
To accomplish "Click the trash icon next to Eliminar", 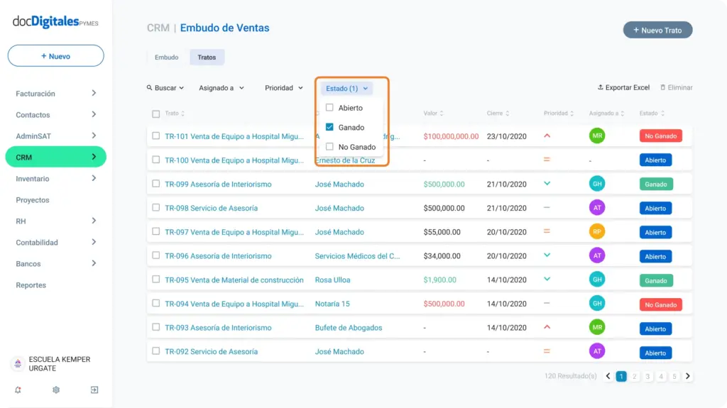I will tap(662, 87).
